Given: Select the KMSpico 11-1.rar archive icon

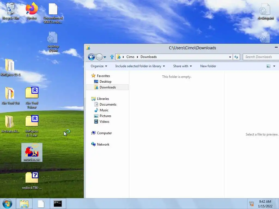Looking at the screenshot, I should [x=32, y=126].
